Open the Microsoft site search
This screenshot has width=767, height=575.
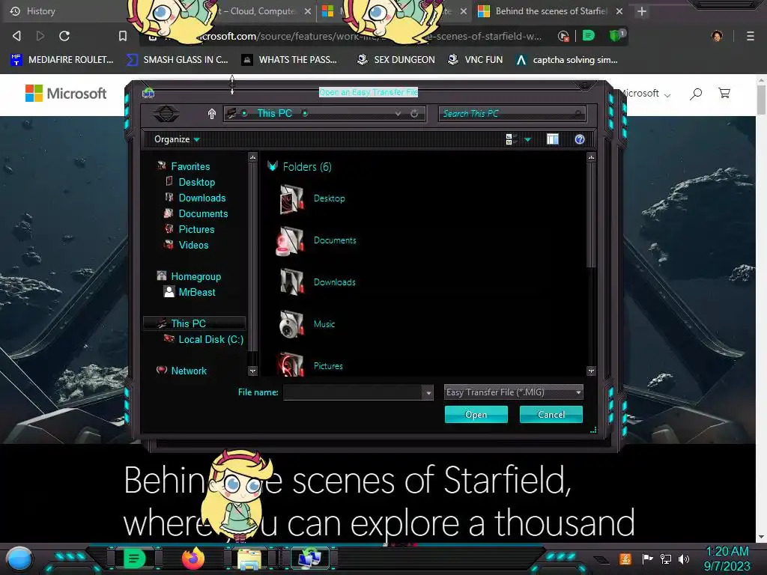click(696, 94)
